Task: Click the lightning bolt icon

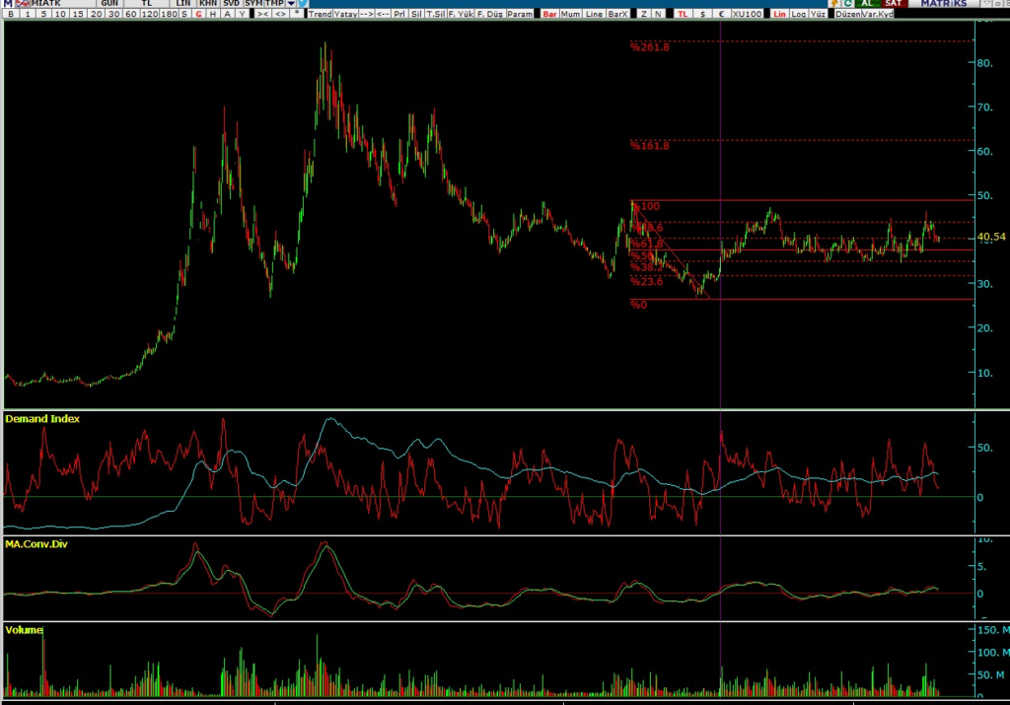Action: click(x=833, y=4)
